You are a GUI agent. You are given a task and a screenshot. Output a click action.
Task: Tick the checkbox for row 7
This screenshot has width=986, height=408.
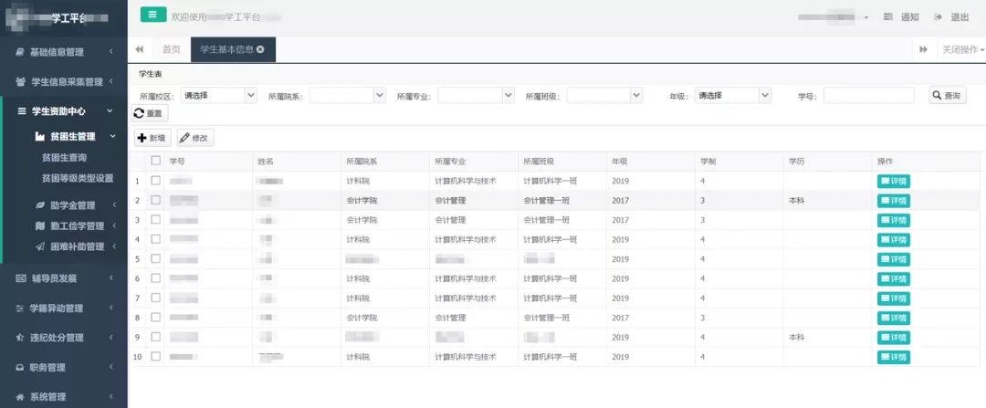tap(156, 298)
